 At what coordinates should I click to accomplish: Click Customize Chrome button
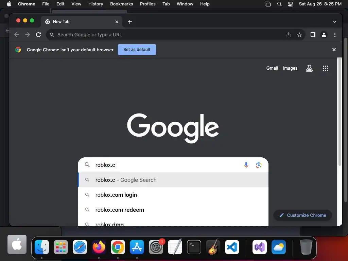(302, 215)
